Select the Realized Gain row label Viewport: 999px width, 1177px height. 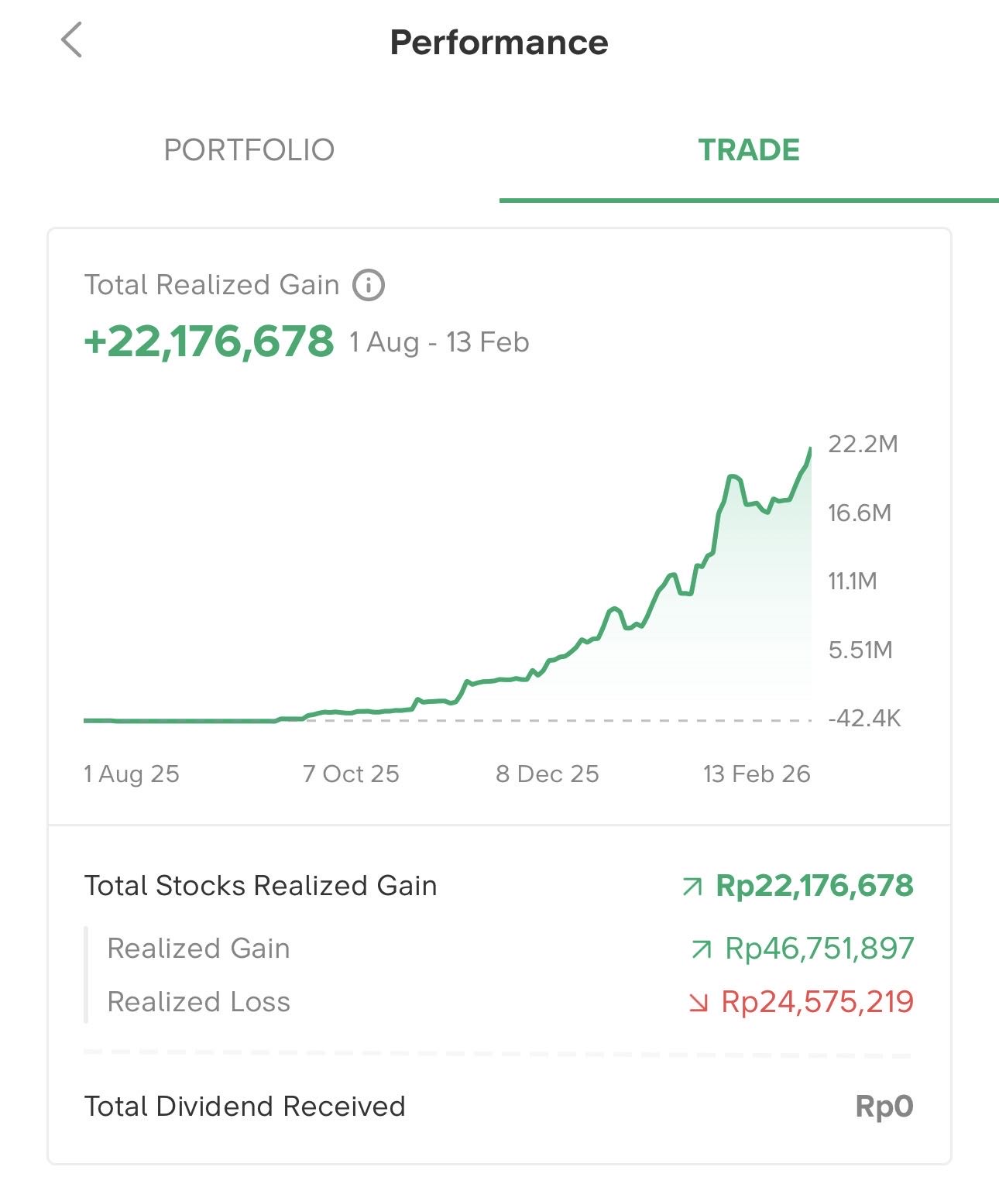coord(198,949)
